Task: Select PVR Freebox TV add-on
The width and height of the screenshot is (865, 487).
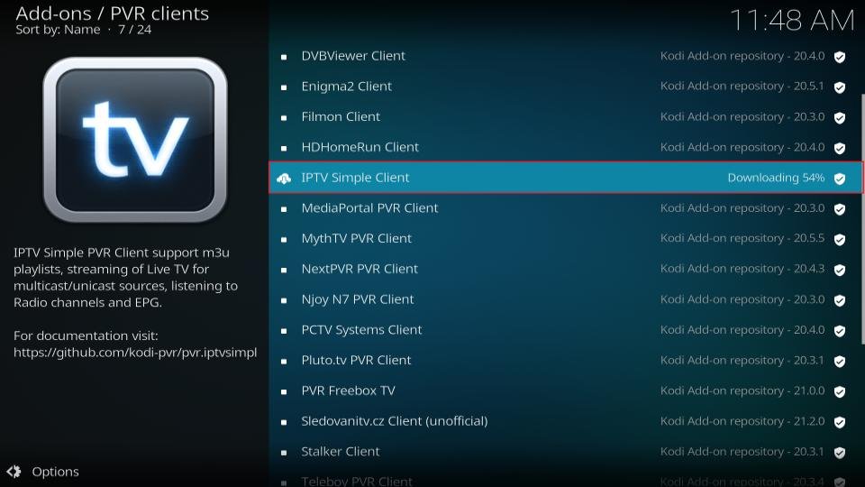Action: click(x=565, y=391)
